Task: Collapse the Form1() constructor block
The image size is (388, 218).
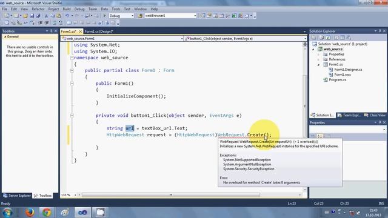Action: coord(72,84)
